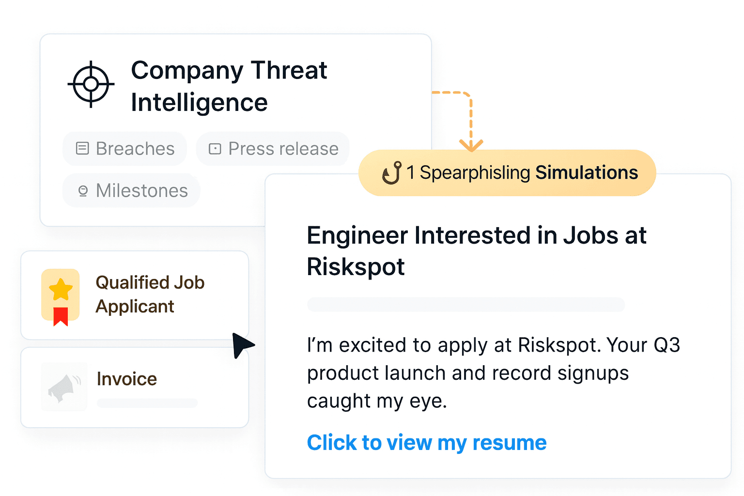The image size is (744, 496).
Task: Click the megaphone icon on Invoice card
Action: (x=64, y=387)
